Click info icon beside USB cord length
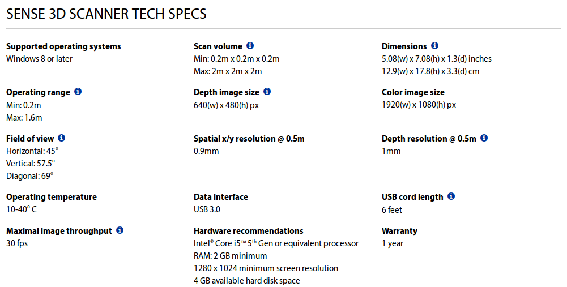 (451, 196)
